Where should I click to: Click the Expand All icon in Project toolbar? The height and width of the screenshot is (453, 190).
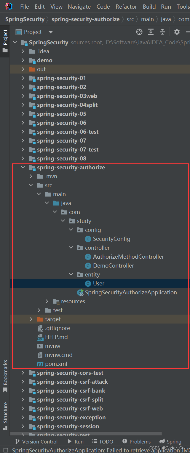click(151, 32)
